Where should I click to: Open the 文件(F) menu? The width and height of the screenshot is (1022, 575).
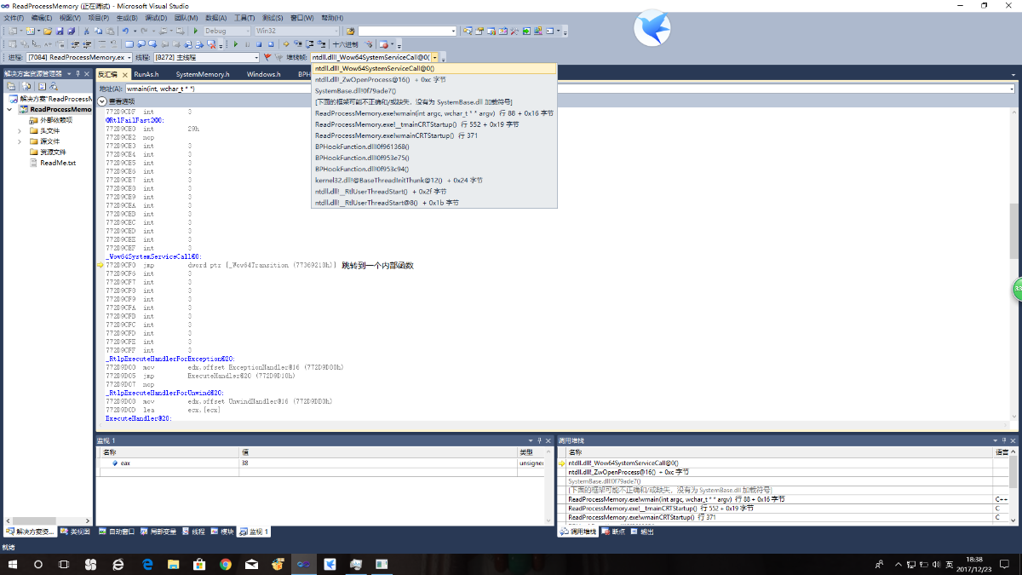tap(15, 18)
